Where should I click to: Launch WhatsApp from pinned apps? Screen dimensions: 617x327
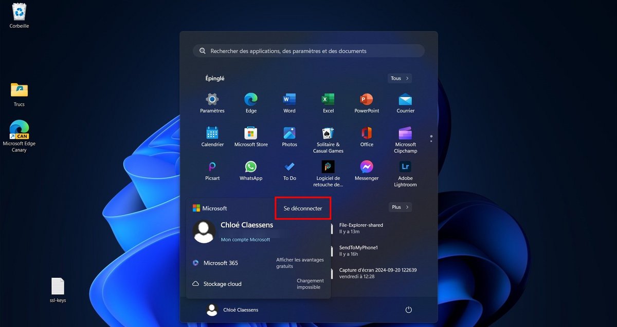(x=251, y=171)
